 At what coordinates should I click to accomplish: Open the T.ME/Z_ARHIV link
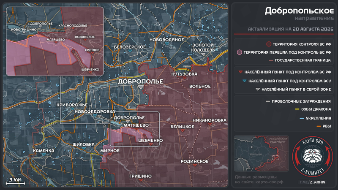point(312,182)
